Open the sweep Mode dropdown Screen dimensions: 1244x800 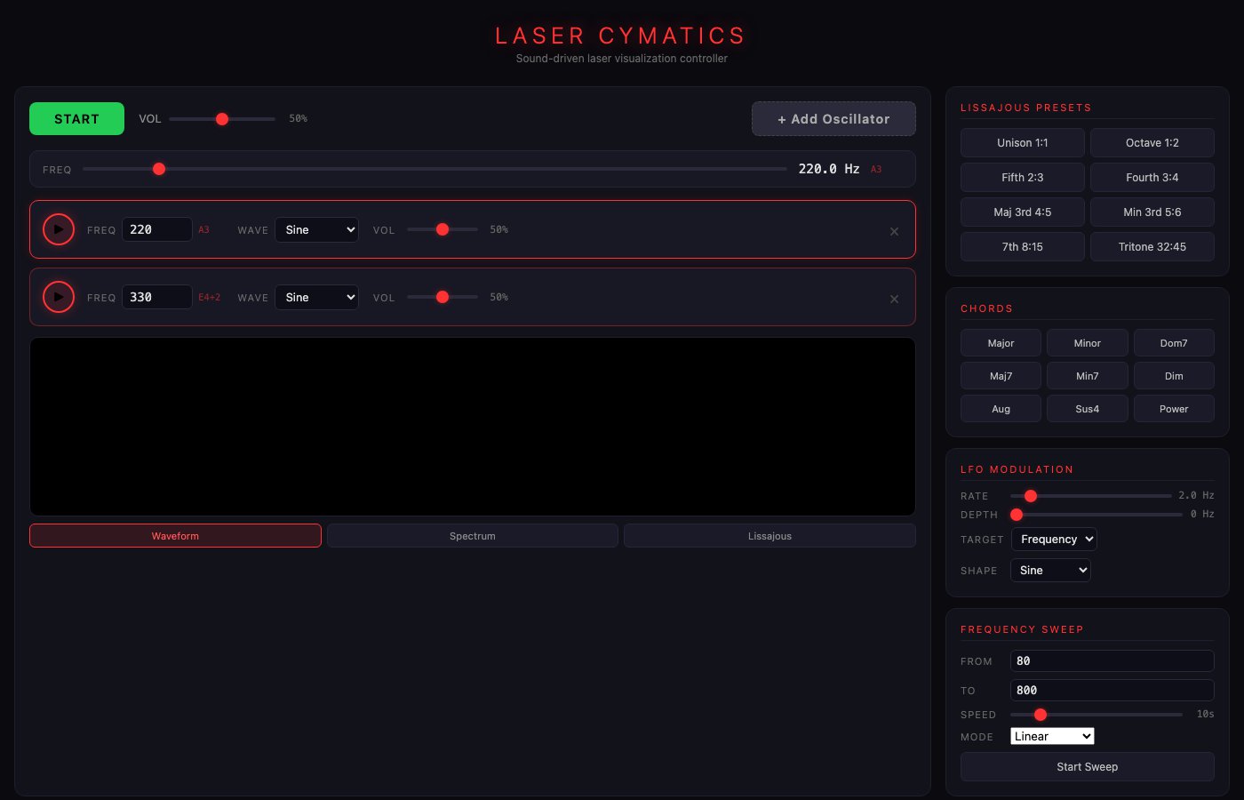(x=1052, y=736)
